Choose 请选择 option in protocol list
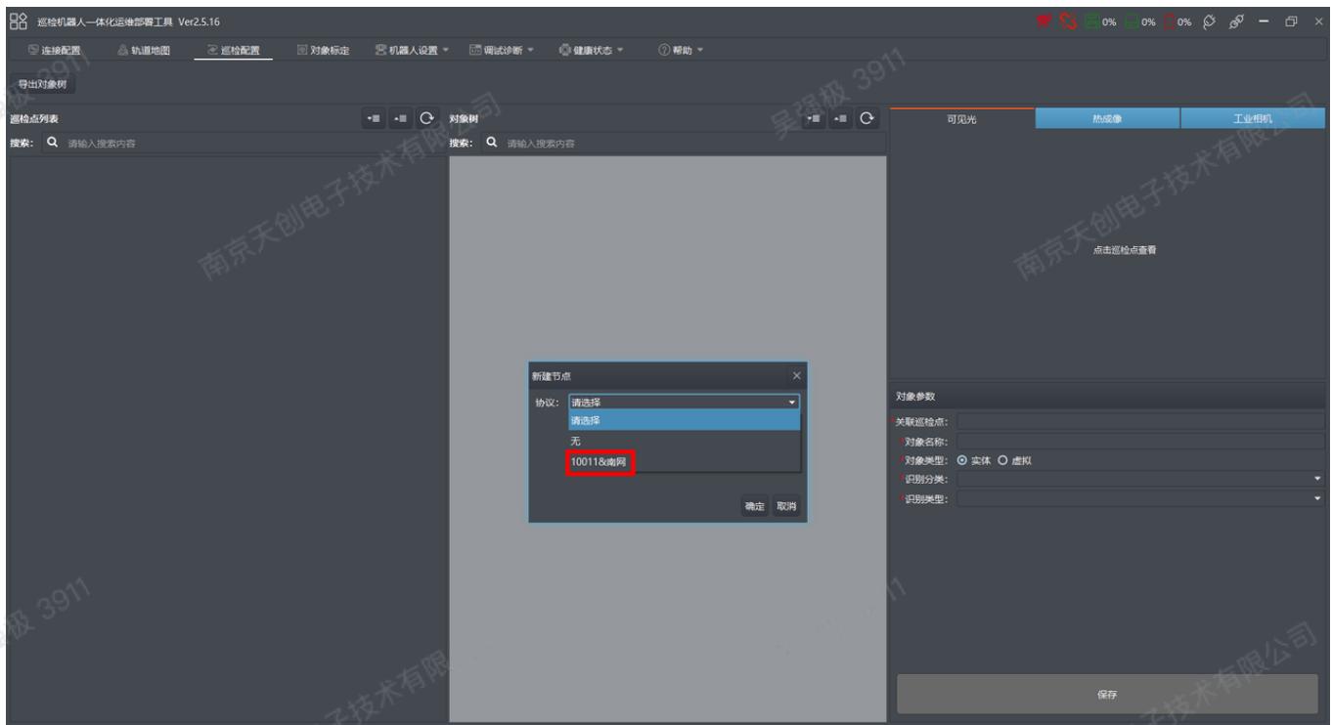The width and height of the screenshot is (1332, 725). coord(685,420)
